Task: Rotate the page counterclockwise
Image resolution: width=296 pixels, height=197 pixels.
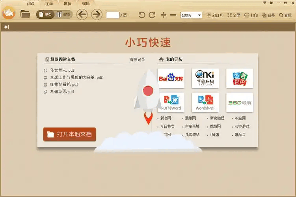Action: coord(142,15)
